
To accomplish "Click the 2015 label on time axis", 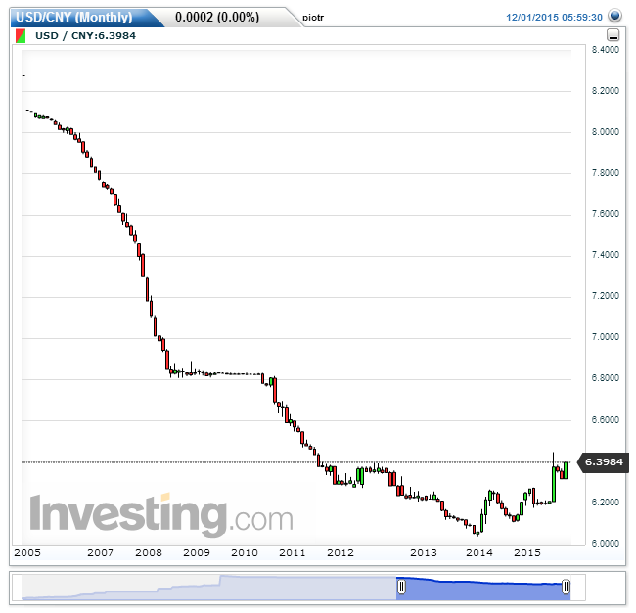I will tap(527, 552).
